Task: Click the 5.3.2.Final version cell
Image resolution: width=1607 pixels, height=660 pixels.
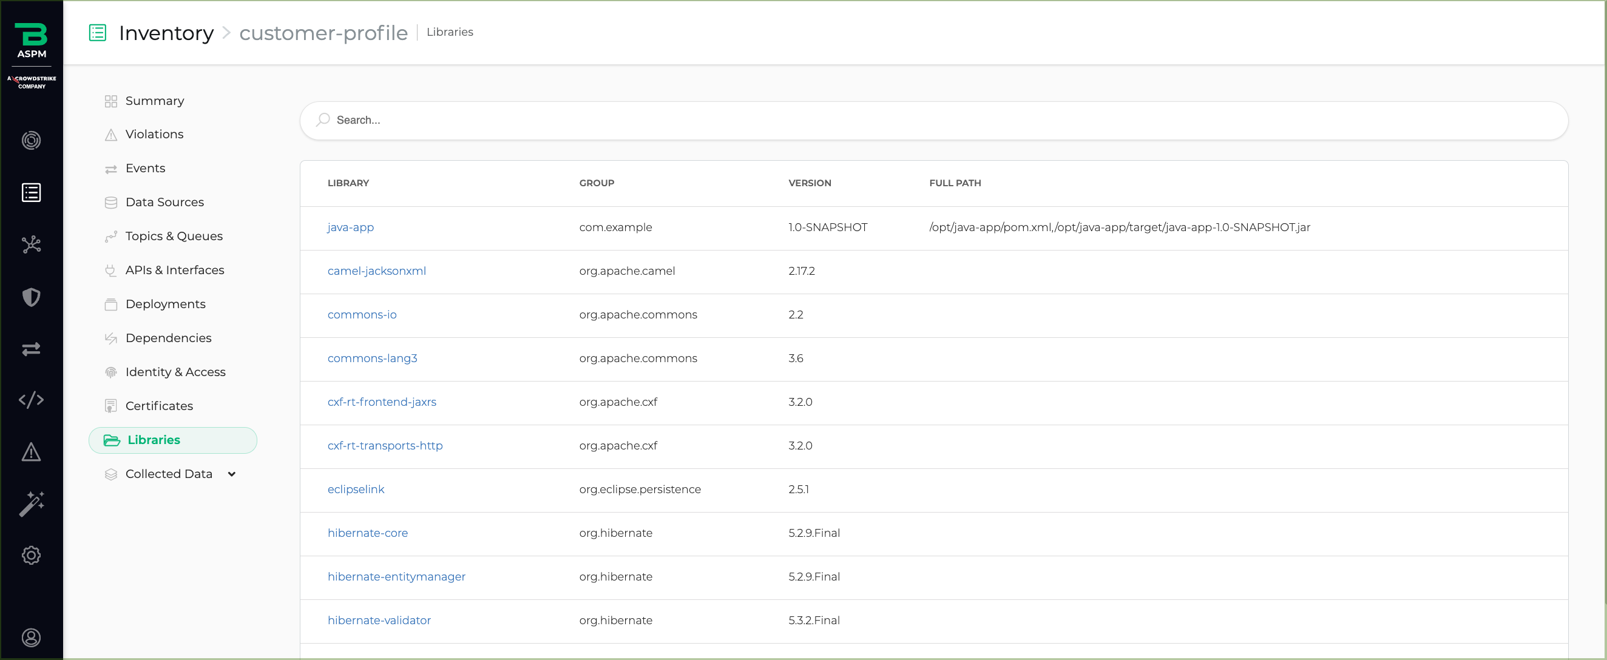Action: tap(813, 621)
